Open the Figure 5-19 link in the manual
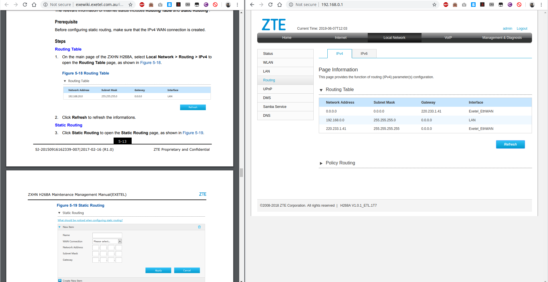The width and height of the screenshot is (548, 282). (193, 133)
